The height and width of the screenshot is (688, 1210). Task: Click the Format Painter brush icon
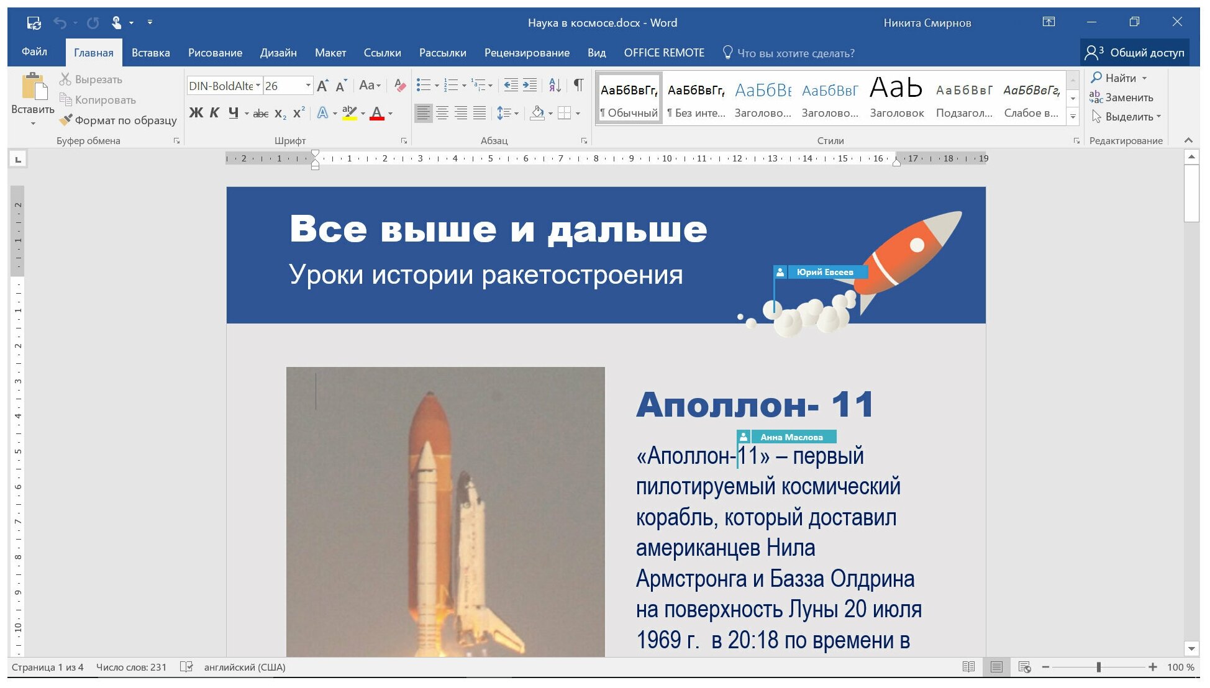[x=66, y=120]
